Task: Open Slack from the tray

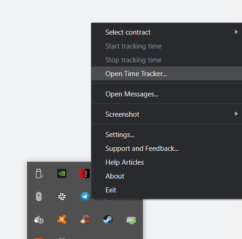Action: 62,197
